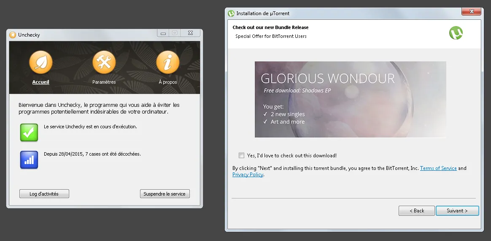This screenshot has width=491, height=241.
Task: Click the green µTorrent logo in installer header
Action: point(456,33)
